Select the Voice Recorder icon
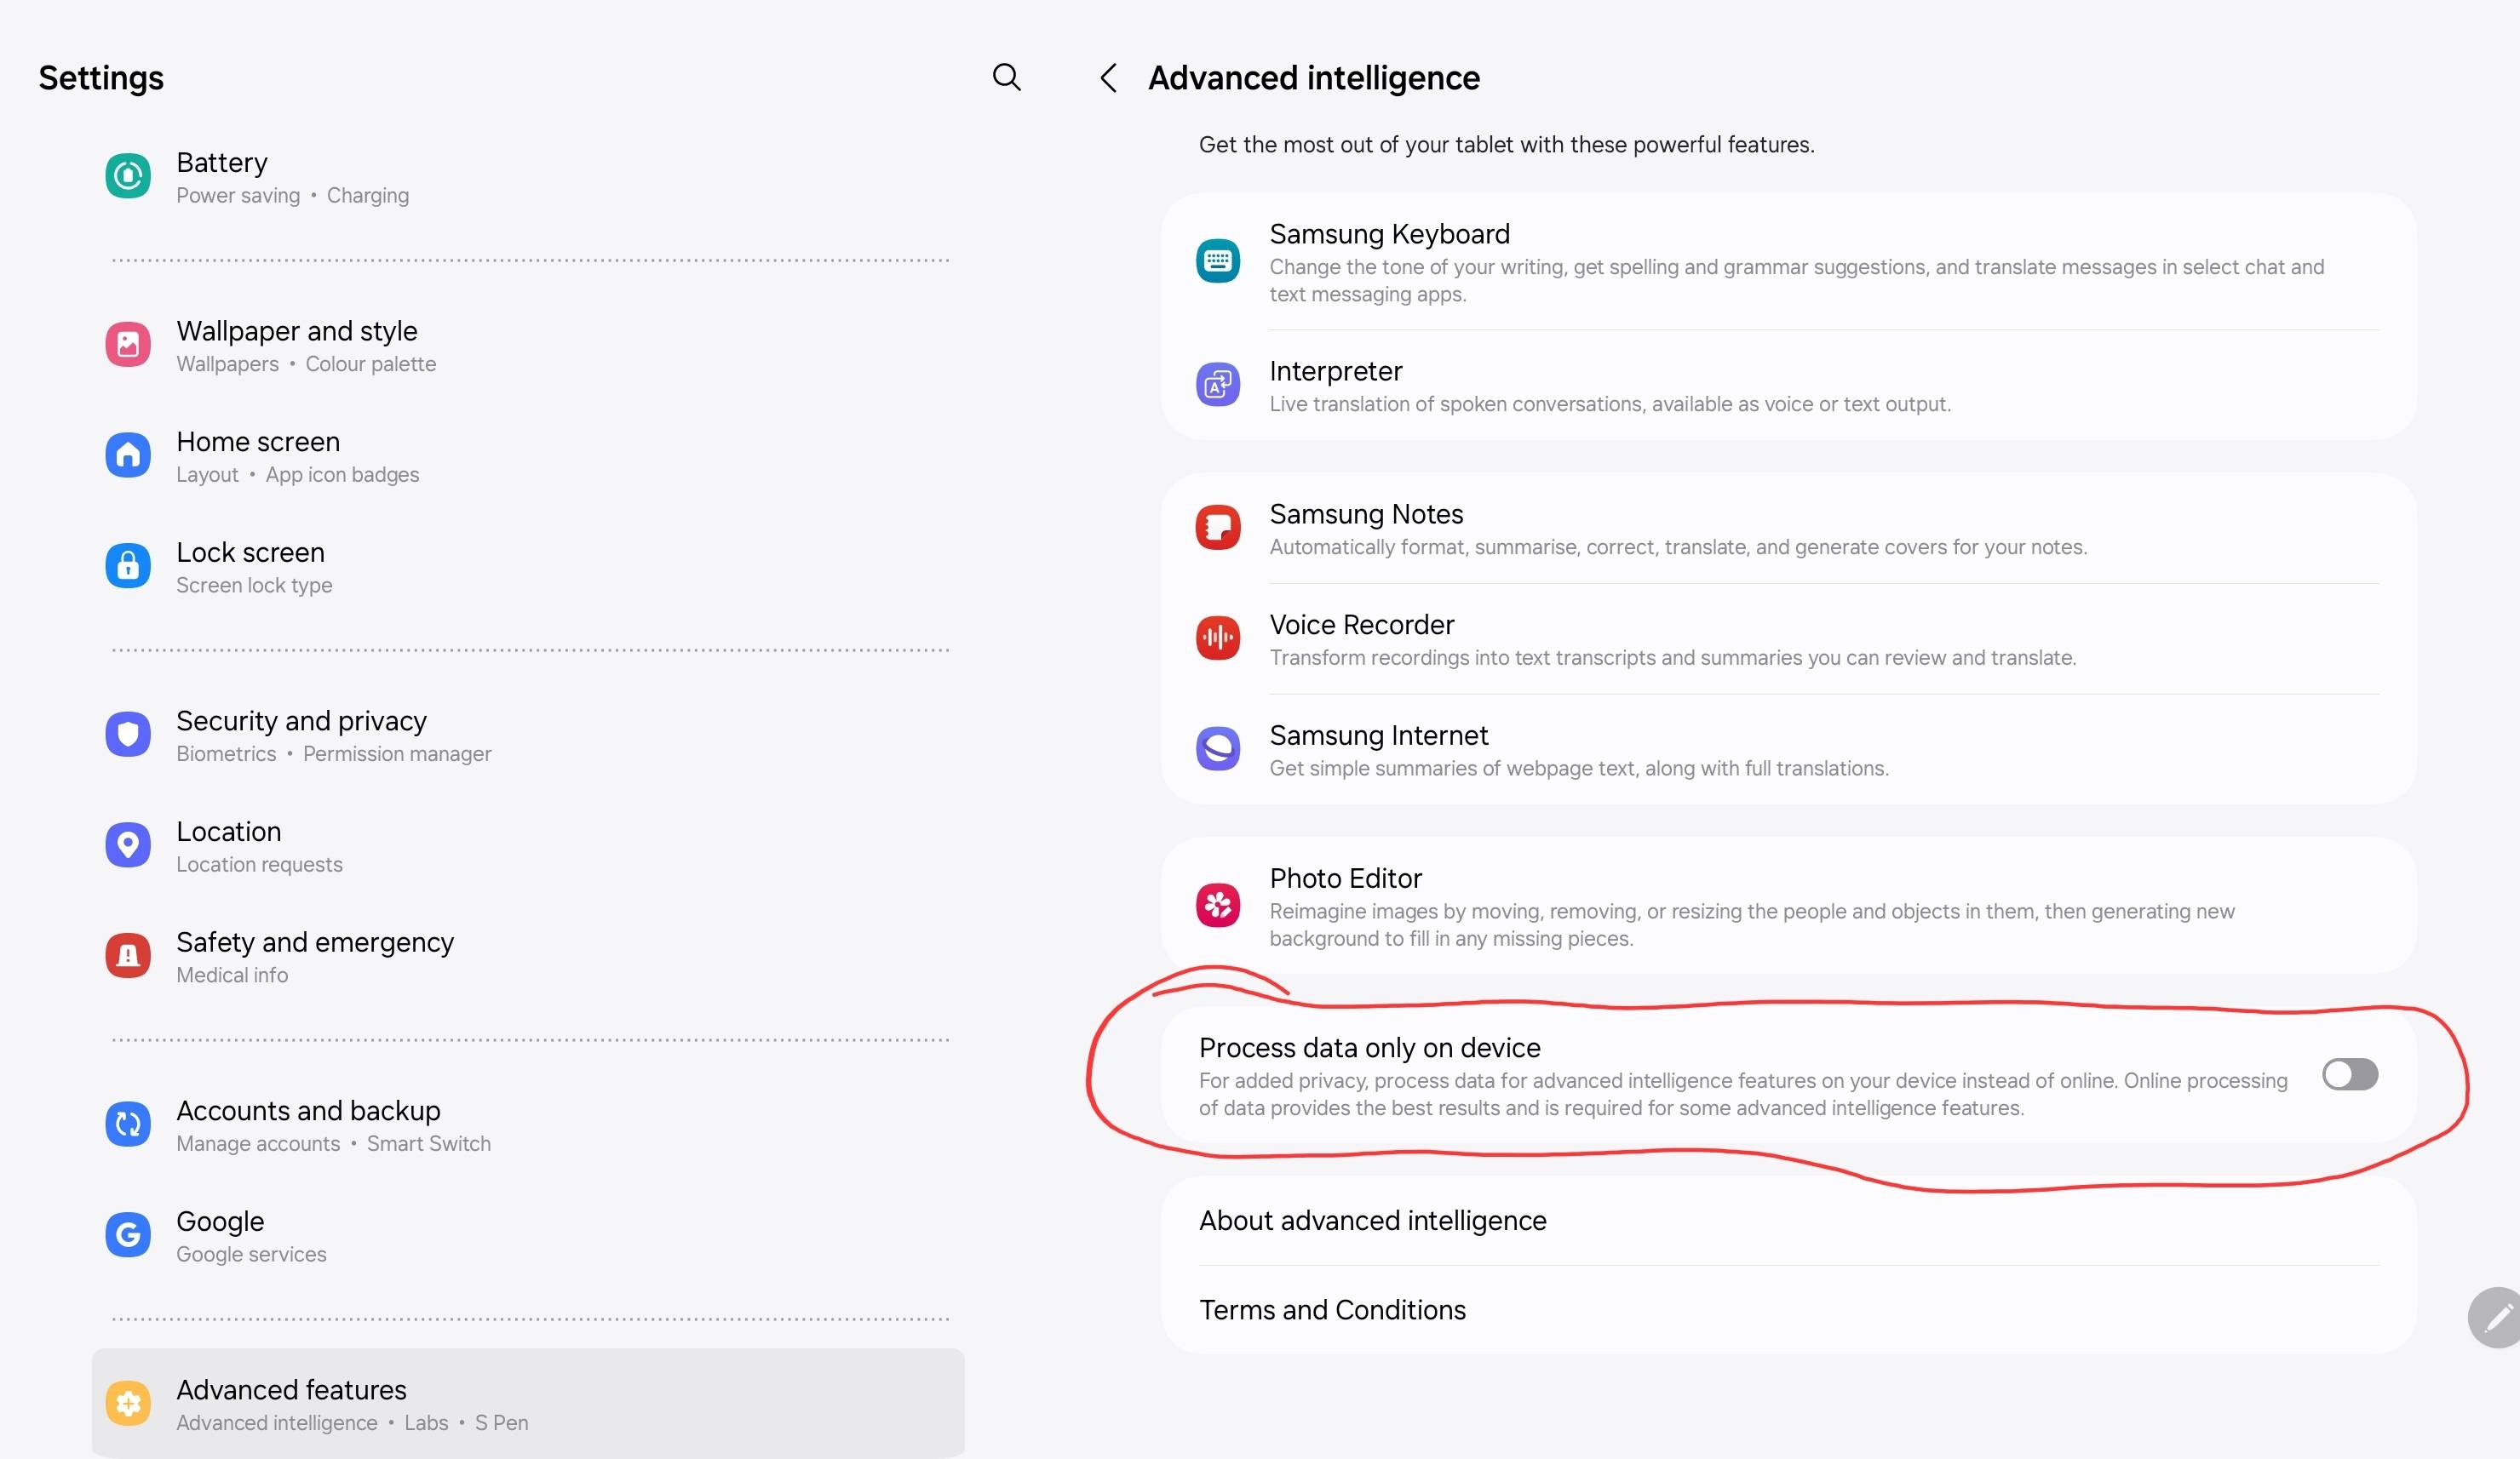 coord(1217,638)
